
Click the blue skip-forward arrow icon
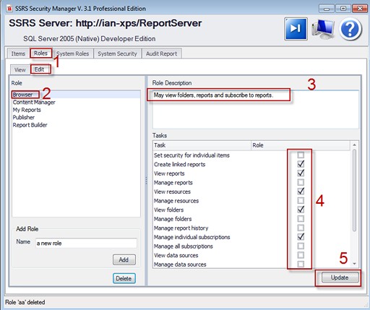[x=296, y=29]
